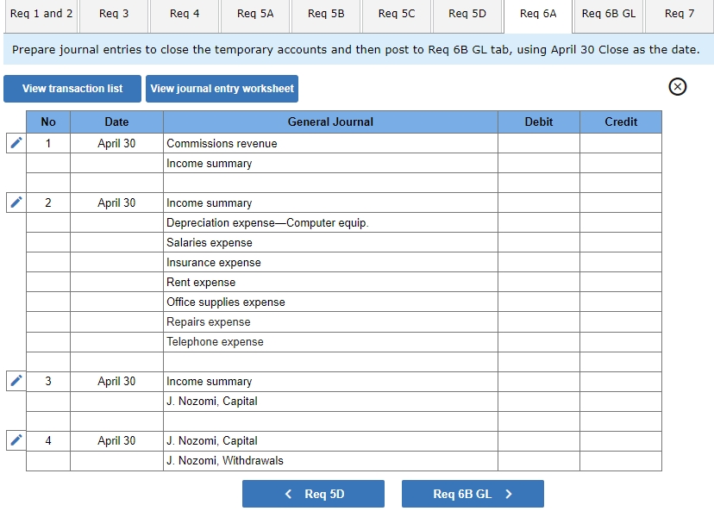Select the Req 5C tab
This screenshot has height=511, width=714.
[x=396, y=14]
